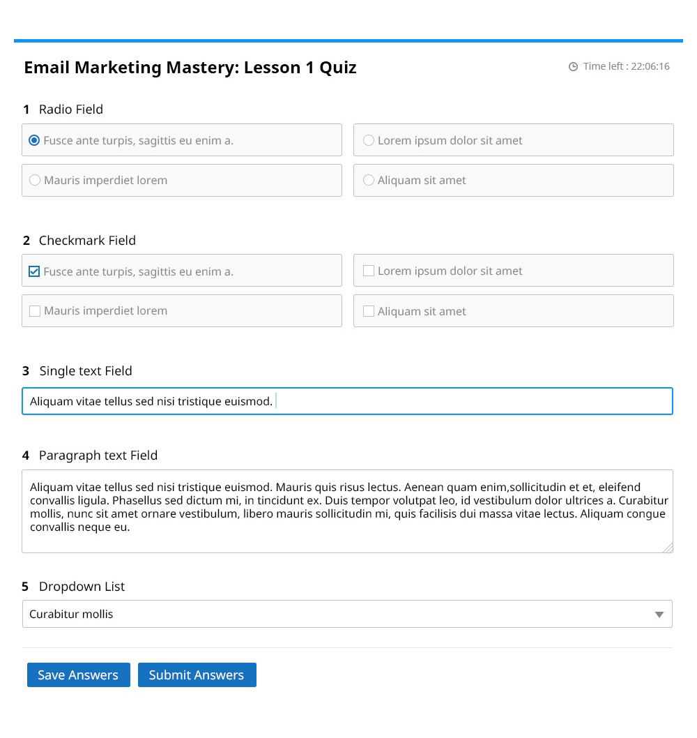The image size is (697, 738).
Task: Click the Submit Answers button
Action: click(x=197, y=675)
